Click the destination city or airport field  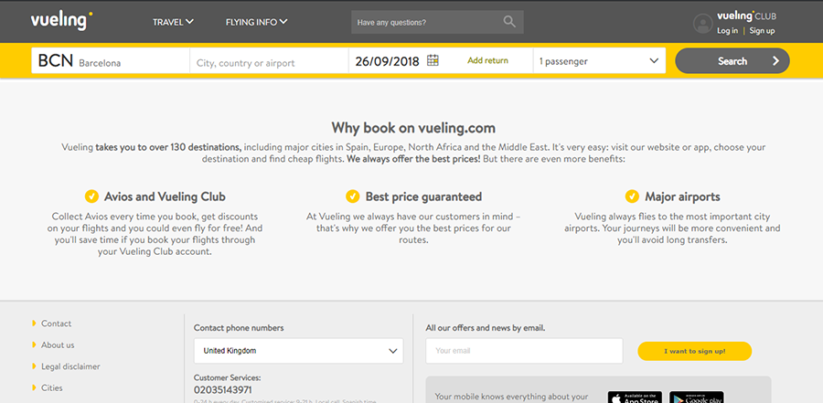(x=269, y=61)
